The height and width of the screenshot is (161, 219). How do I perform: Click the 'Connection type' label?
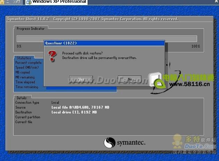tap(27, 102)
